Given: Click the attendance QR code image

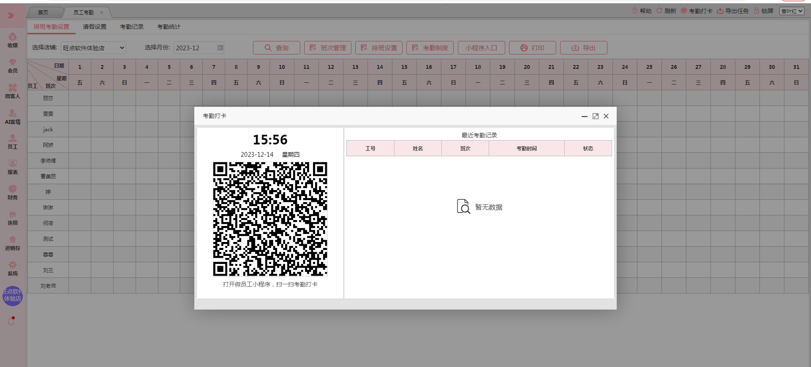Looking at the screenshot, I should (270, 219).
